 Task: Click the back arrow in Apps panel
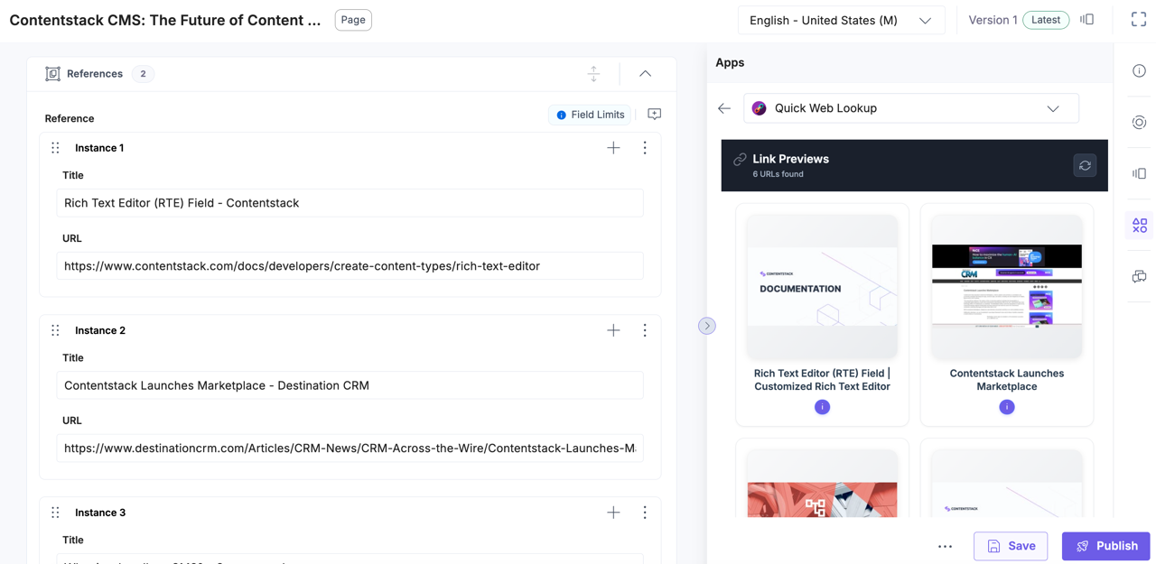click(724, 108)
